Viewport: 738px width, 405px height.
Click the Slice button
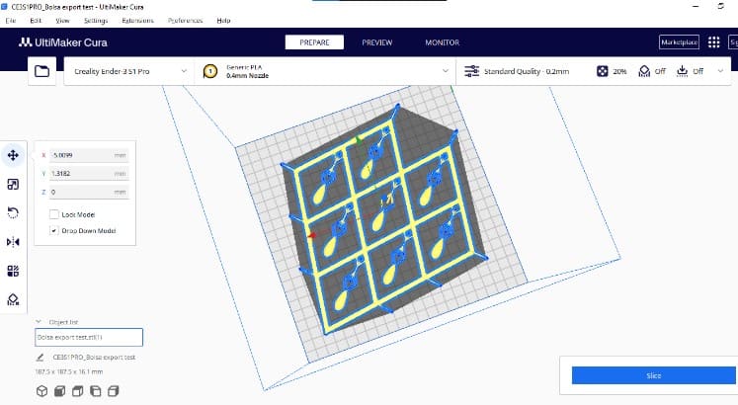click(654, 375)
